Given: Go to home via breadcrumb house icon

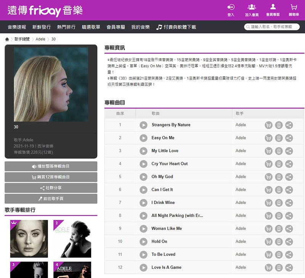Looking at the screenshot, I should [7, 39].
